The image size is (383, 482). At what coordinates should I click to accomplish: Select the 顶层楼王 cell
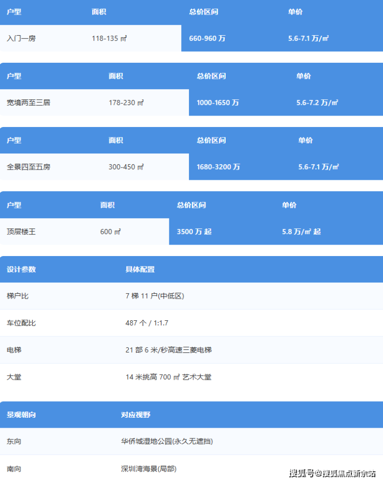pos(21,232)
